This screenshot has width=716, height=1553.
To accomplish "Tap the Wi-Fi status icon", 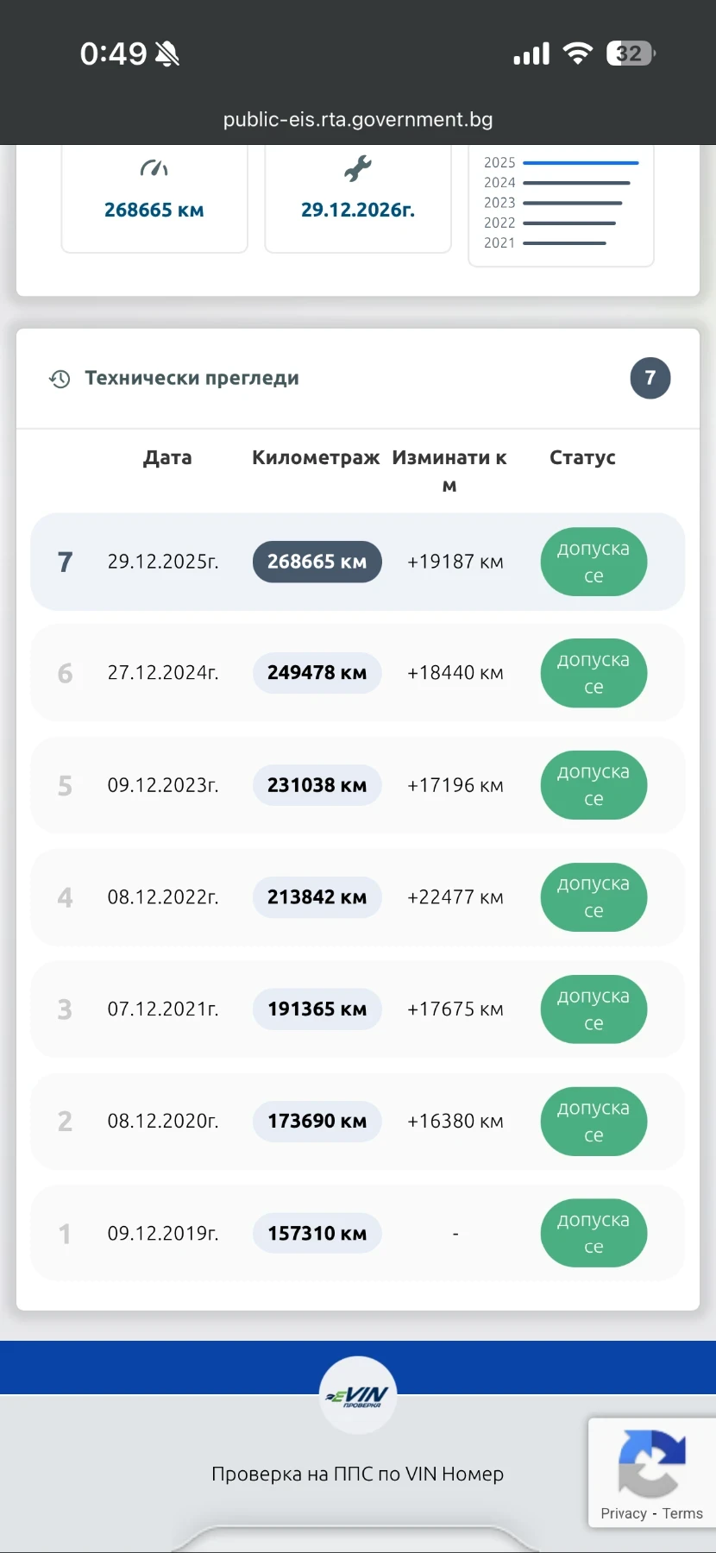I will [x=577, y=53].
